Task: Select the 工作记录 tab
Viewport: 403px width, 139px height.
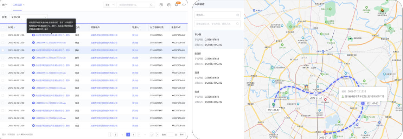Action: (17, 5)
